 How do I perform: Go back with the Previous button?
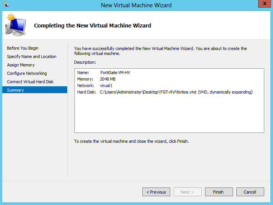(156, 192)
